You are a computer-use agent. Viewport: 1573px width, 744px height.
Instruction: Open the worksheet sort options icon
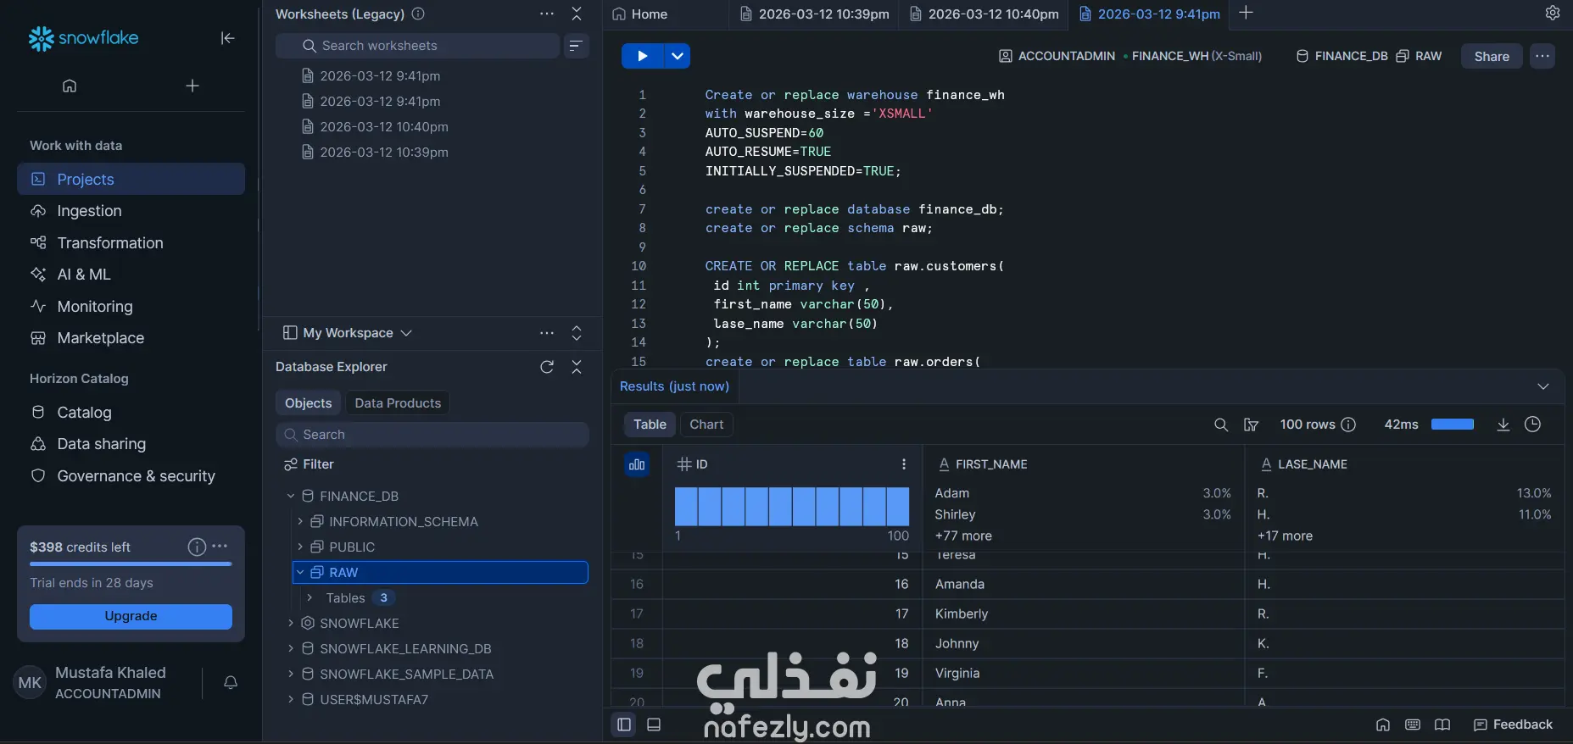point(576,46)
